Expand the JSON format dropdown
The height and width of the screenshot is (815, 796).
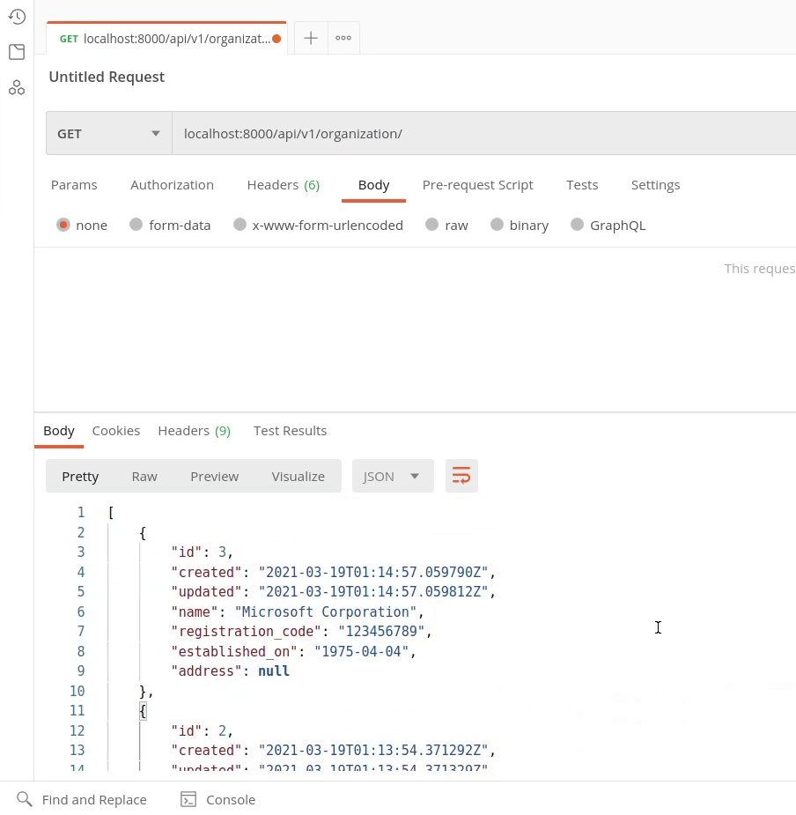pyautogui.click(x=393, y=476)
